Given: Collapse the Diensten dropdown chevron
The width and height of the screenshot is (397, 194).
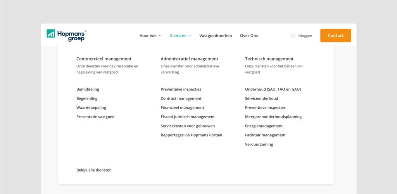Looking at the screenshot, I should [x=190, y=36].
